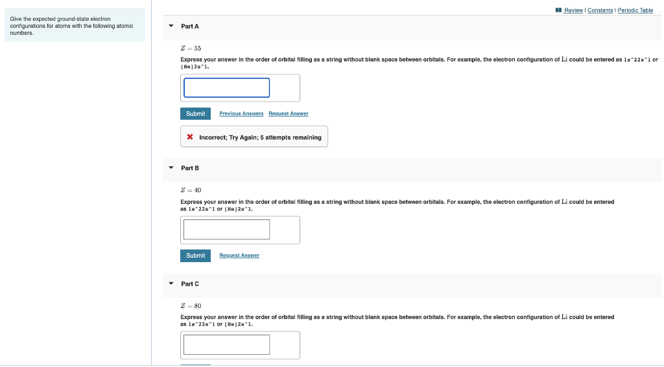Collapse the Part B section triangle
This screenshot has width=664, height=367.
(x=171, y=168)
